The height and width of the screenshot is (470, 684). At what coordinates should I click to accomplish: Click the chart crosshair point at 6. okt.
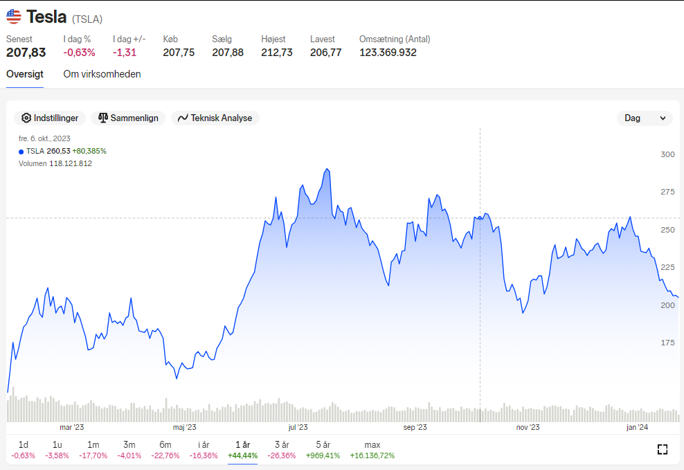(480, 217)
